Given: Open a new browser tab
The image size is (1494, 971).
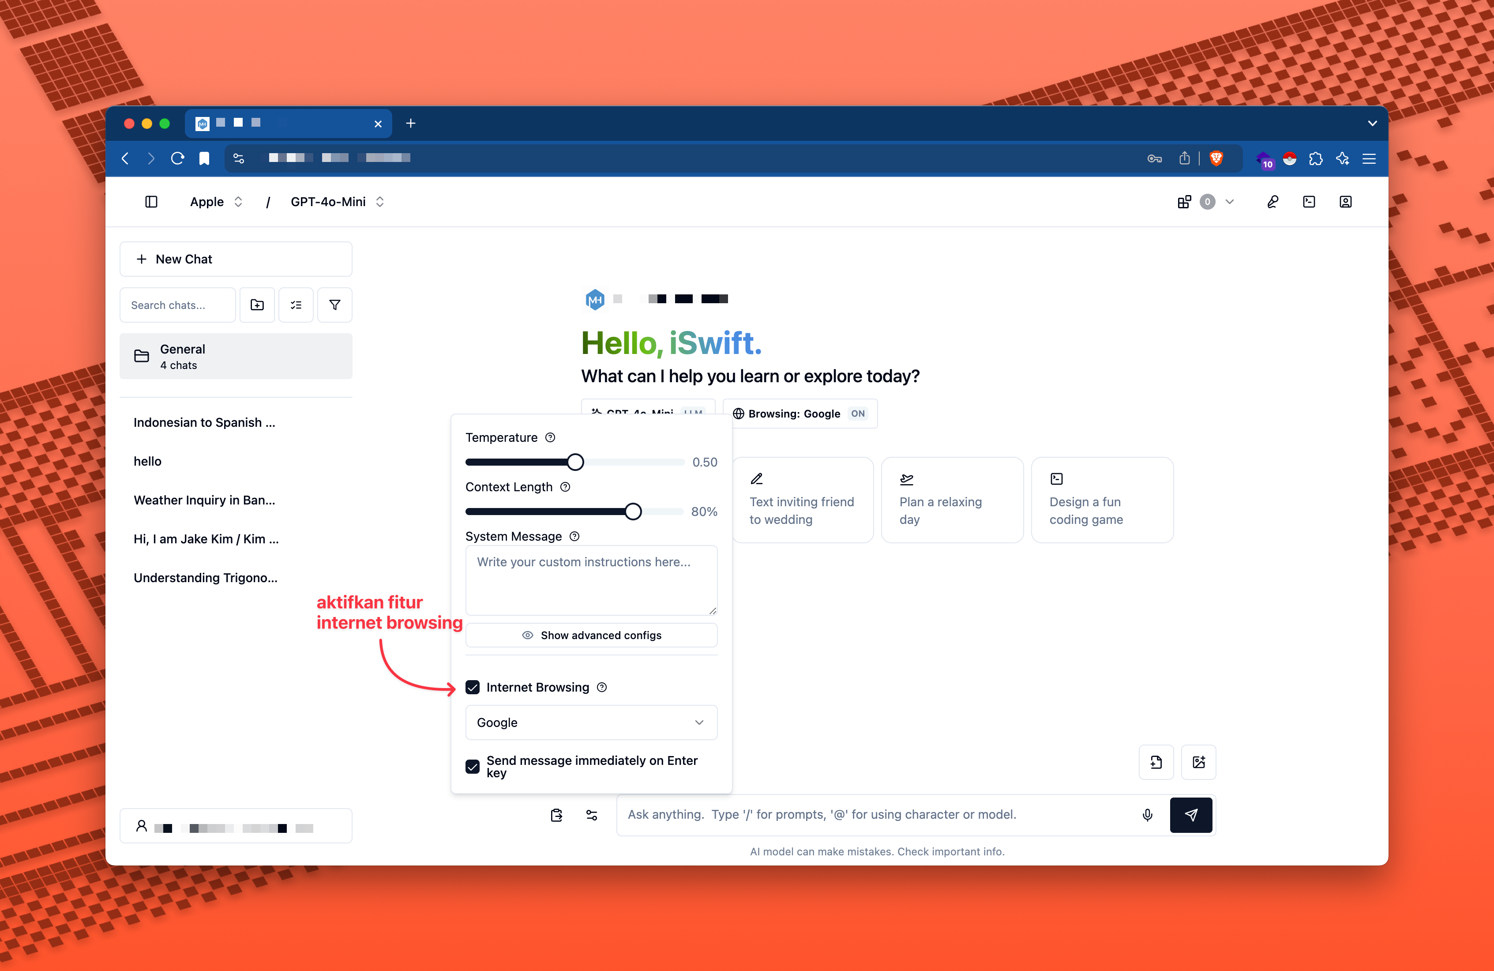Looking at the screenshot, I should click(x=410, y=123).
